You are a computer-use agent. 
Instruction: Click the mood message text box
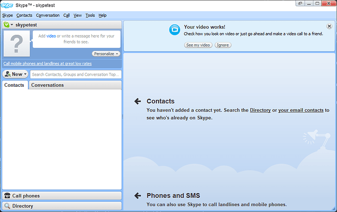tap(77, 39)
